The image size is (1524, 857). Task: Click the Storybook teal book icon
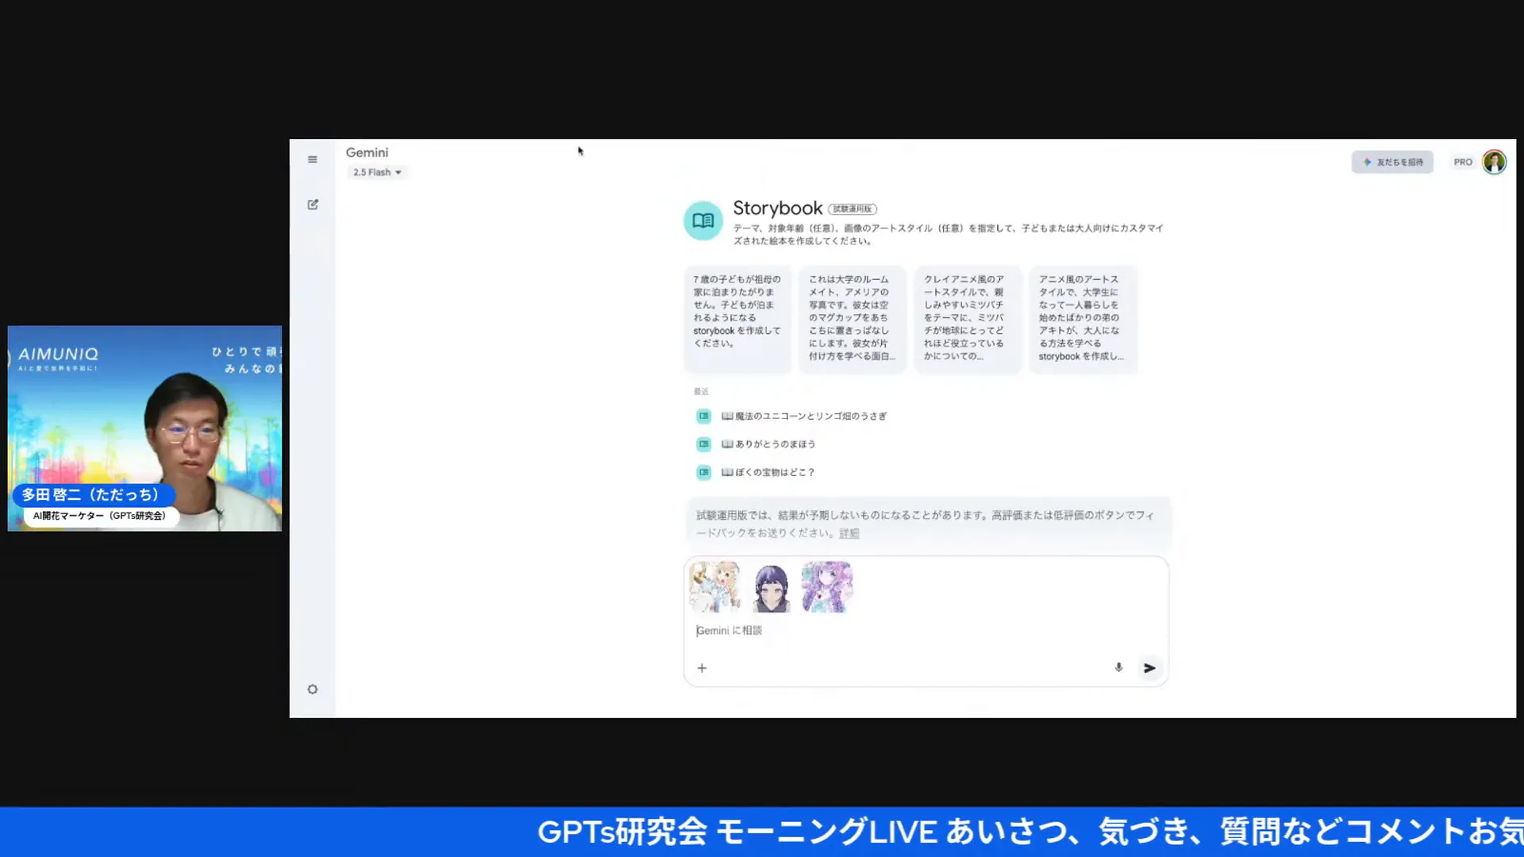point(703,221)
